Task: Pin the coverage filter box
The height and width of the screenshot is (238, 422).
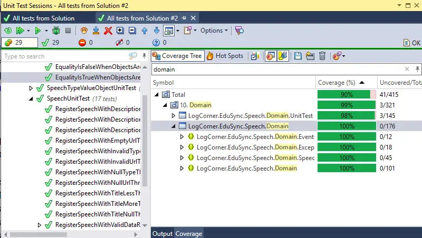Action: click(x=417, y=70)
